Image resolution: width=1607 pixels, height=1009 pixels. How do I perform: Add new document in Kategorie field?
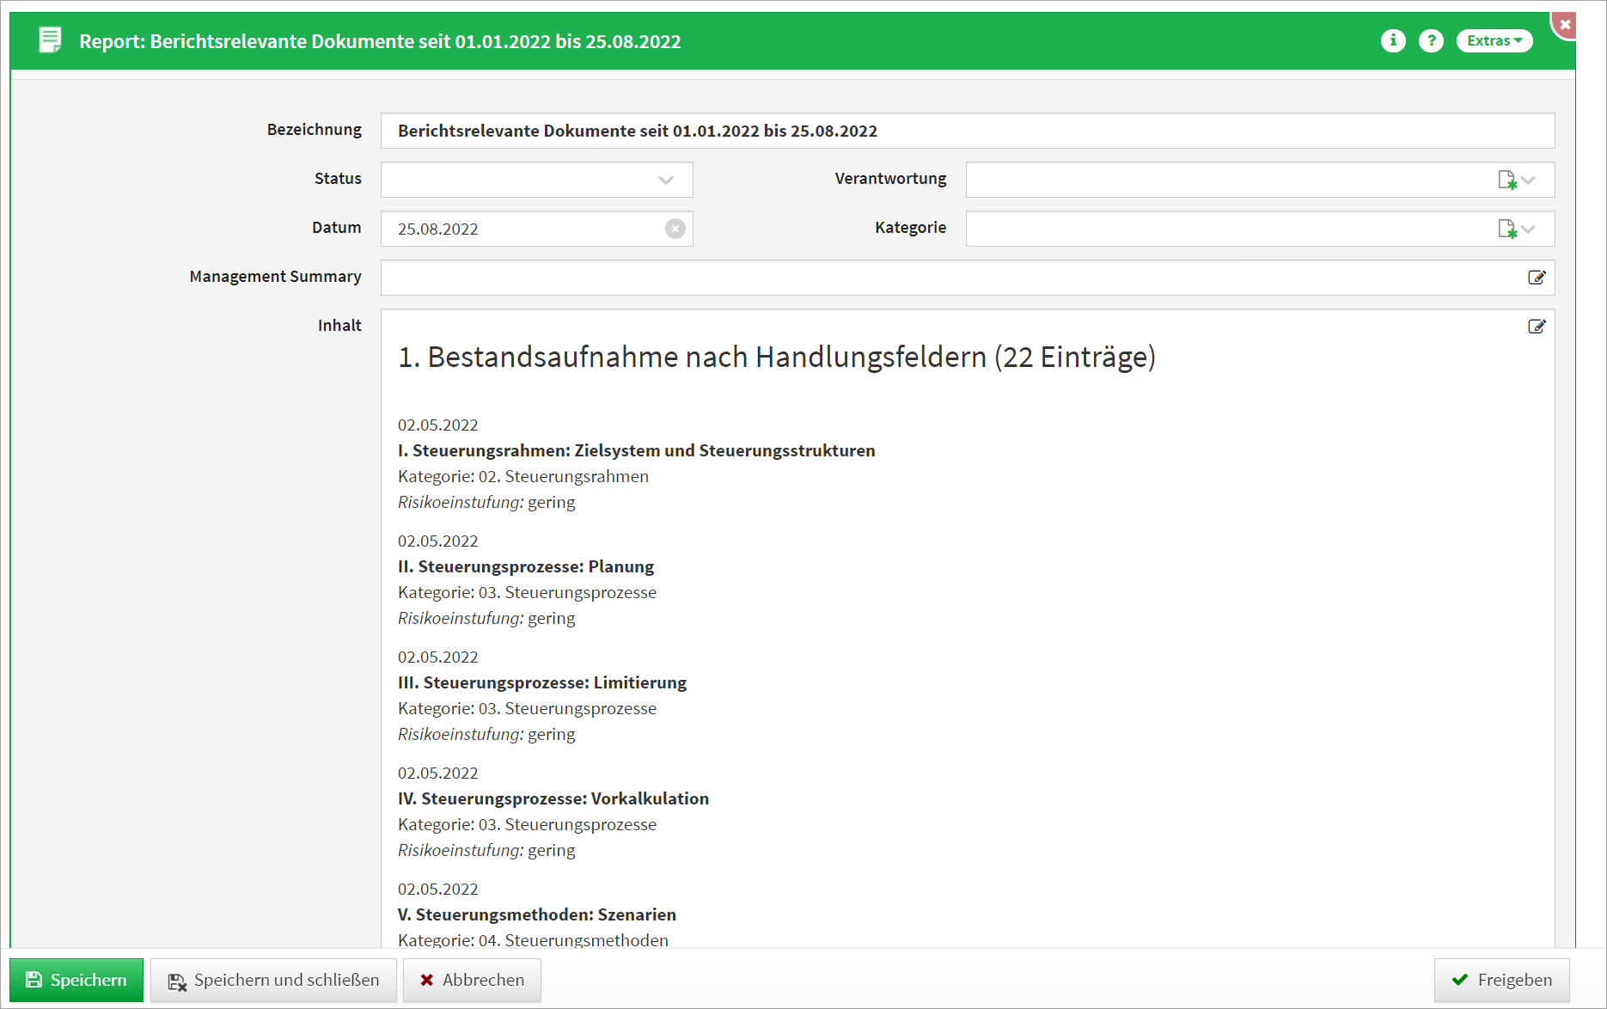click(x=1506, y=229)
